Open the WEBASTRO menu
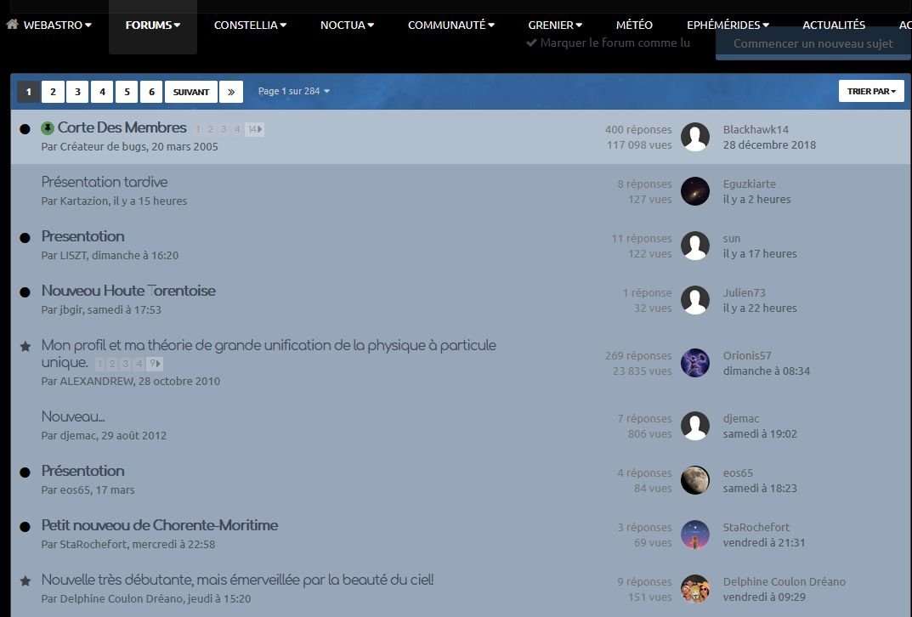The height and width of the screenshot is (617, 912). coord(58,25)
